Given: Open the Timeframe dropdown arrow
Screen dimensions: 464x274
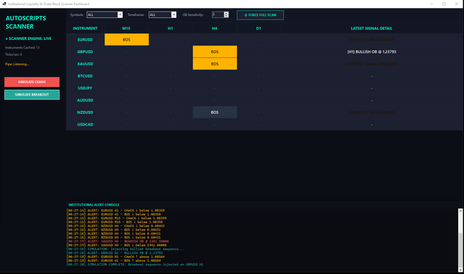Looking at the screenshot, I should [174, 14].
